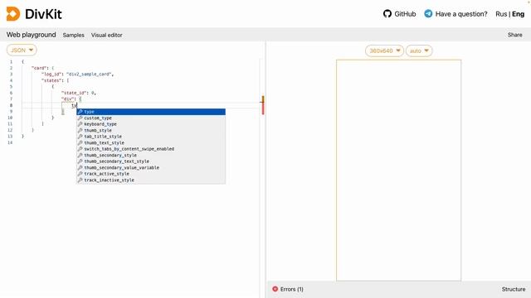Image resolution: width=531 pixels, height=298 pixels.
Task: Click the "div" key on line 7
Action: click(x=68, y=99)
